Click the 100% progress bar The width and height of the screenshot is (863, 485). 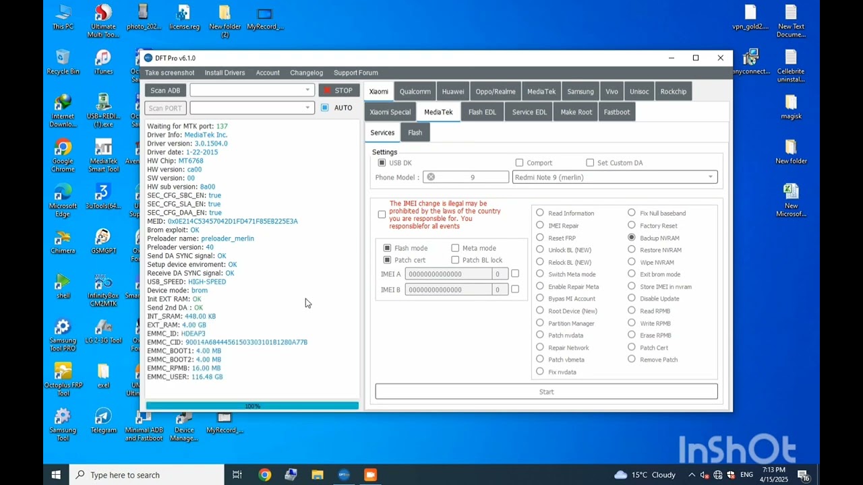pos(252,406)
